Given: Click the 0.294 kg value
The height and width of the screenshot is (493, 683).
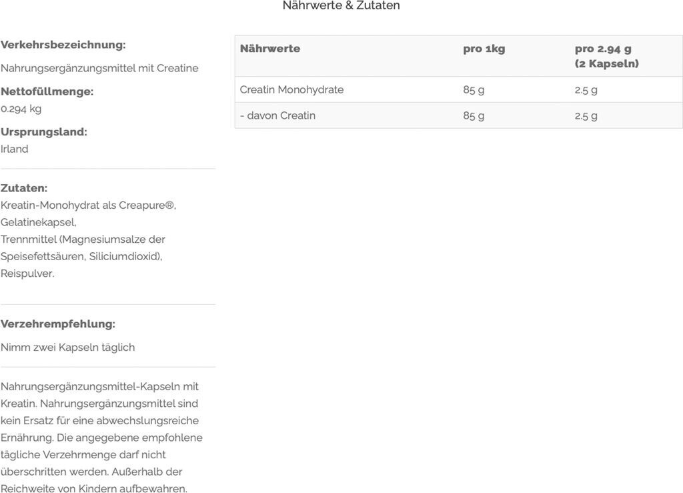Looking at the screenshot, I should pyautogui.click(x=21, y=109).
